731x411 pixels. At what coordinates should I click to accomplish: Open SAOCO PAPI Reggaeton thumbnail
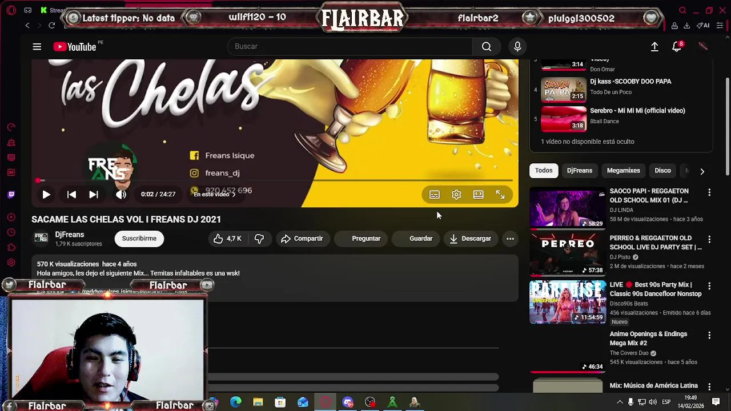click(568, 208)
